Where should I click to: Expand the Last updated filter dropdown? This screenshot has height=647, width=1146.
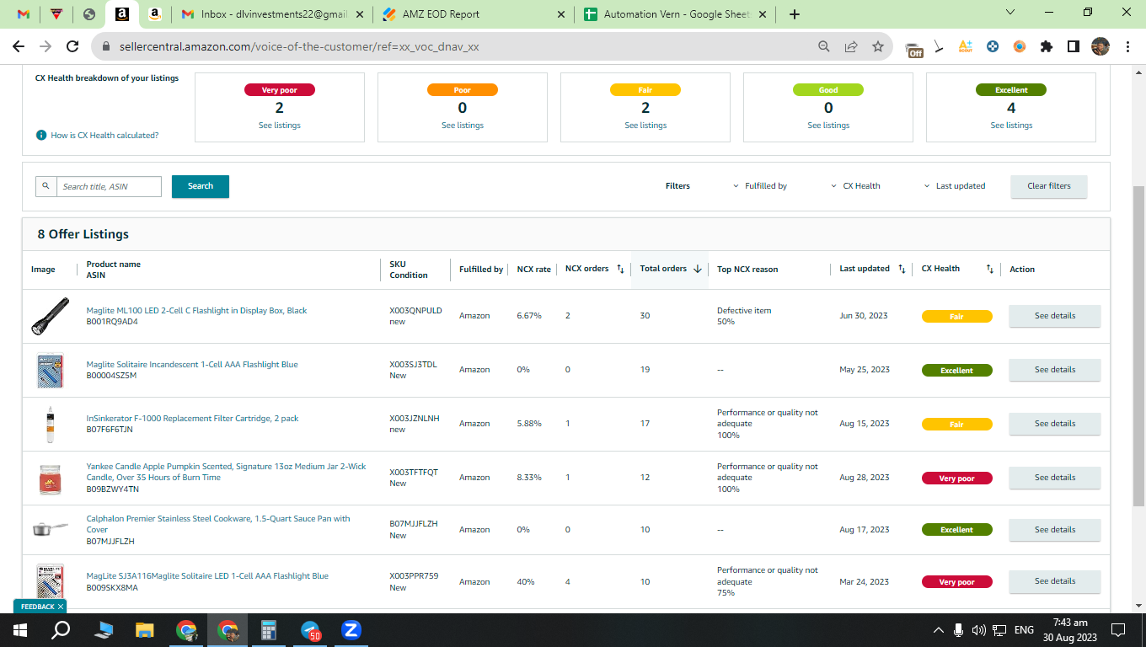[955, 186]
